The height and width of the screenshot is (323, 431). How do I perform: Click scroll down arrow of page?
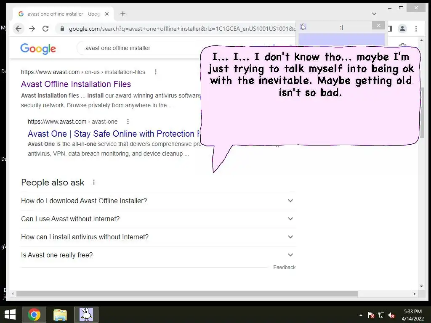(x=421, y=286)
